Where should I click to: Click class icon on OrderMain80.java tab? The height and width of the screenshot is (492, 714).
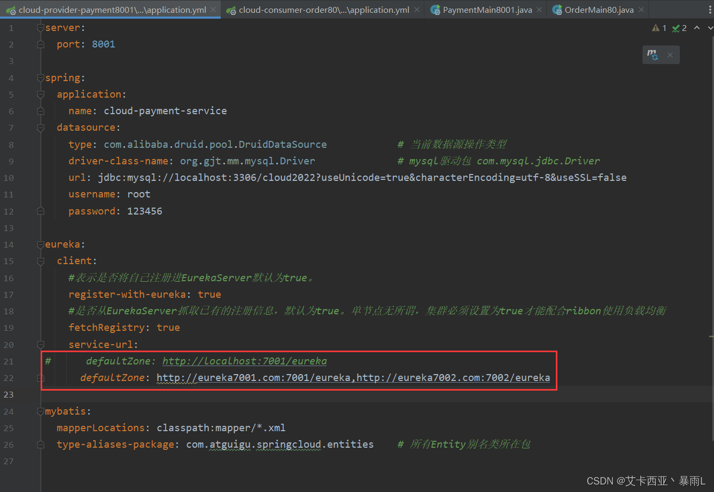pos(557,10)
